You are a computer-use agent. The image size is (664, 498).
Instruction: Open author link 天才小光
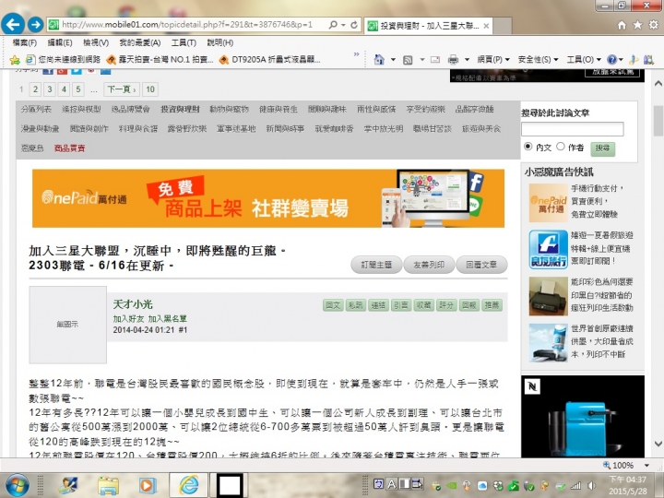coord(133,304)
